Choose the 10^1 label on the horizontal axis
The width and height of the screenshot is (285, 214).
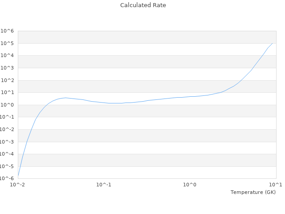click(276, 185)
